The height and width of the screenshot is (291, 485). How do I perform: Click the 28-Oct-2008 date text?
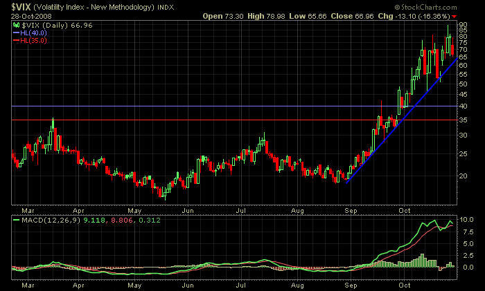click(31, 16)
